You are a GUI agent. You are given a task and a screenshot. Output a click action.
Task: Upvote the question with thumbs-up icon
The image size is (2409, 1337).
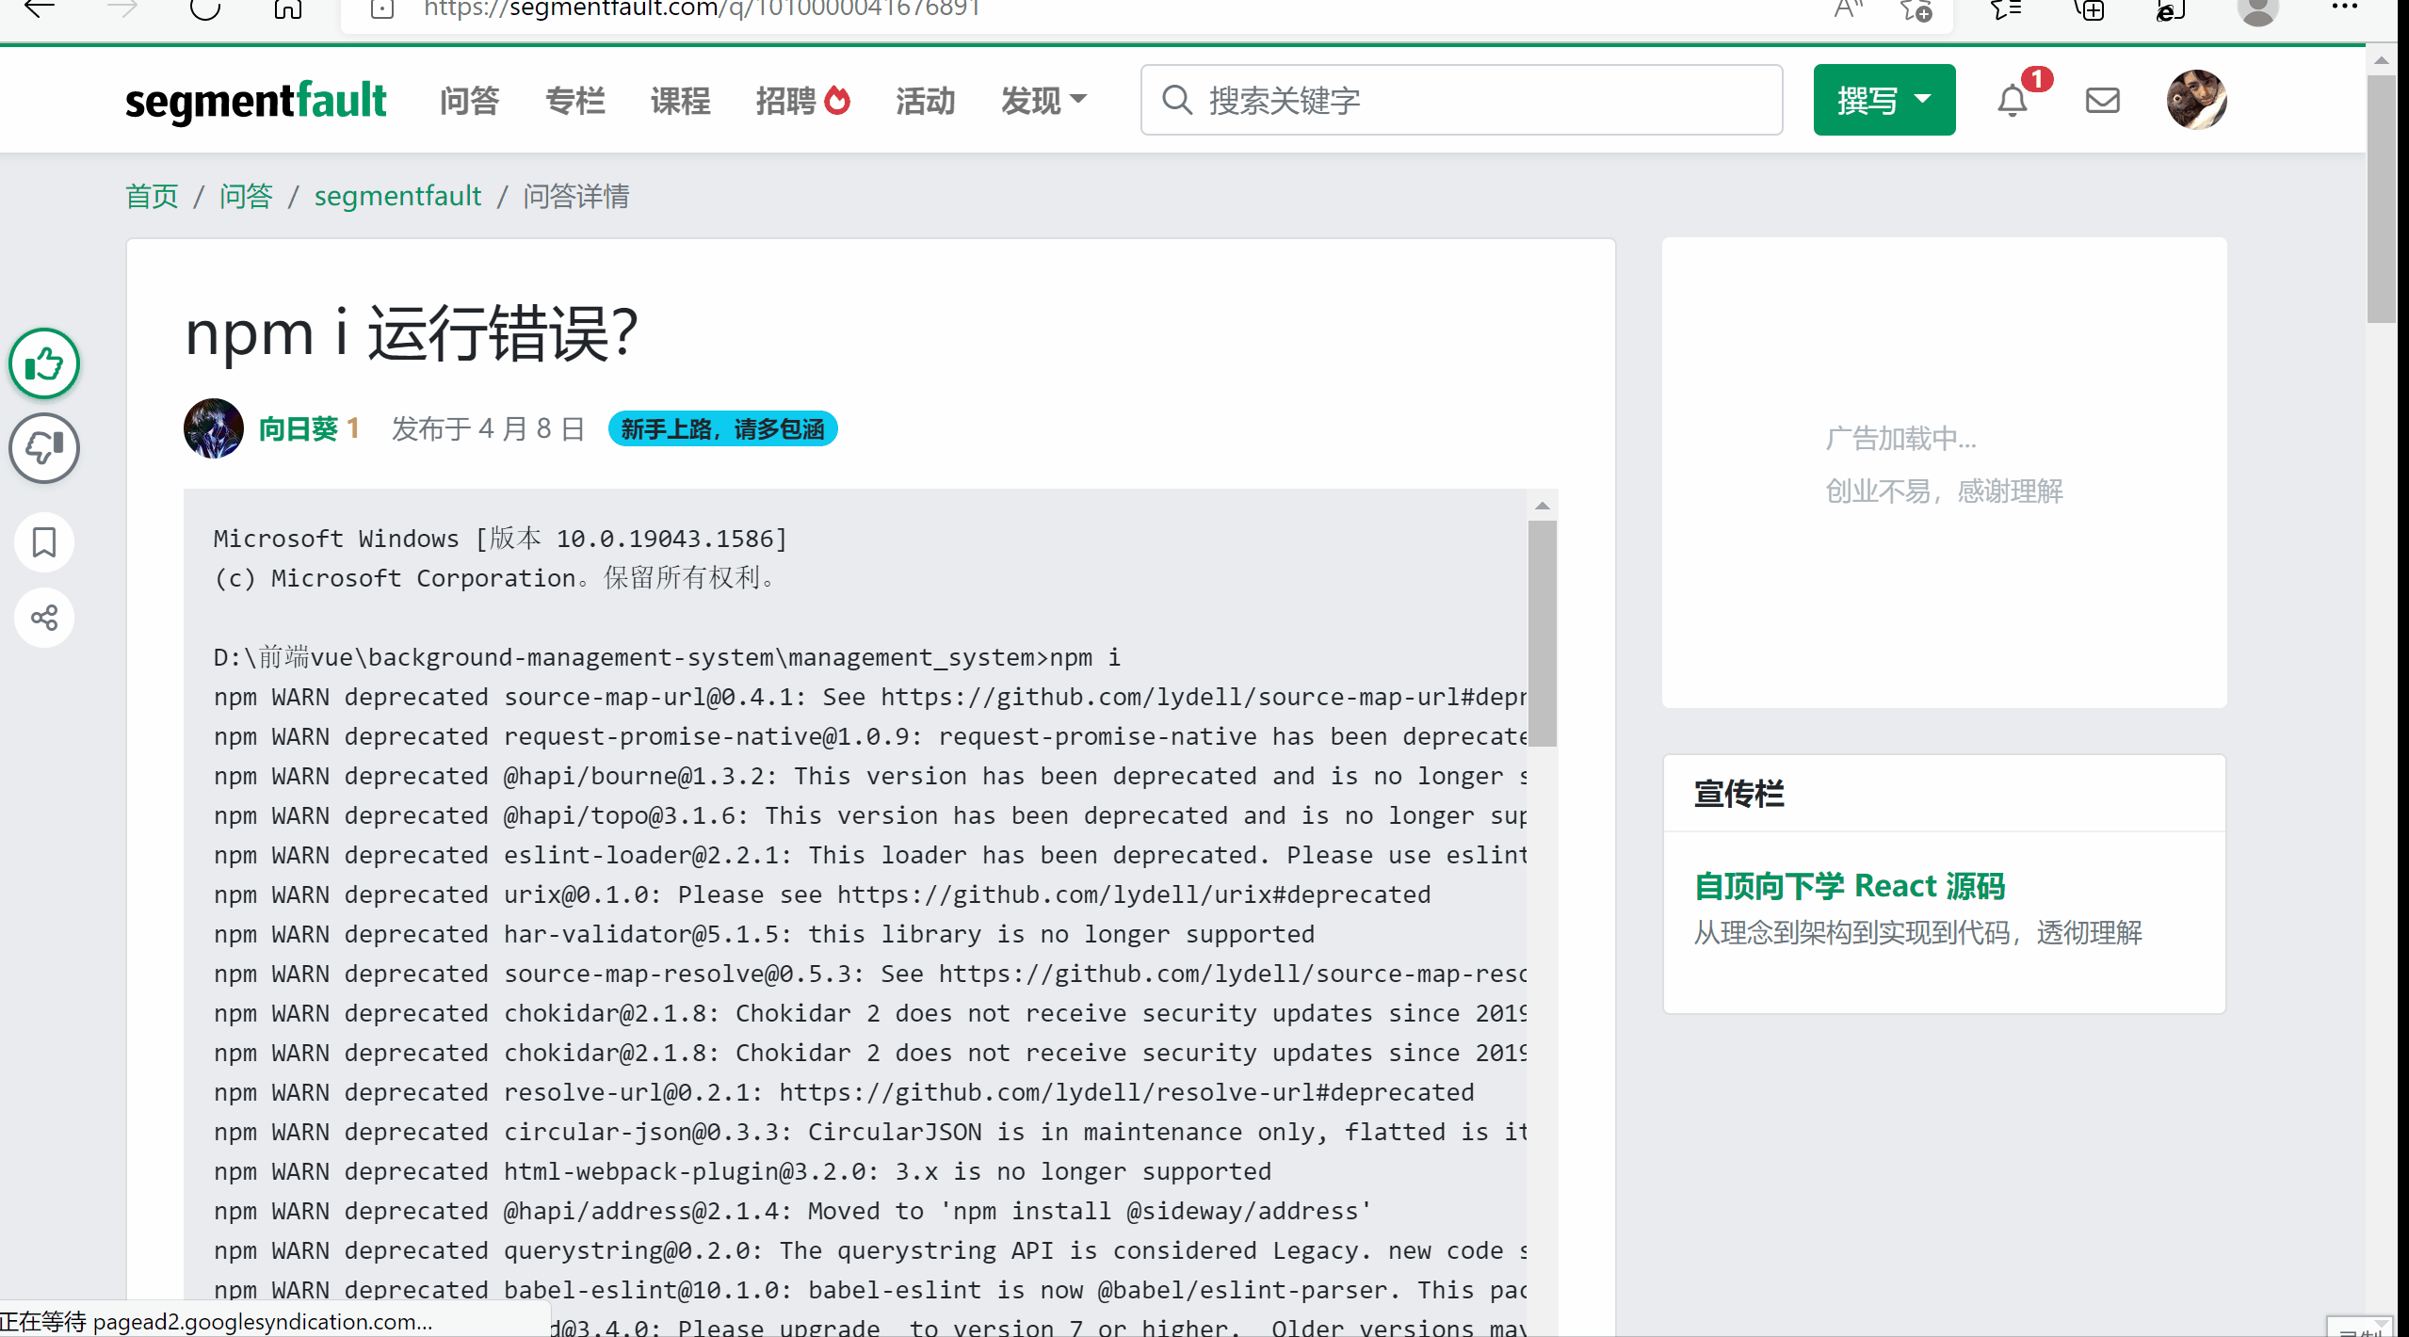tap(44, 363)
